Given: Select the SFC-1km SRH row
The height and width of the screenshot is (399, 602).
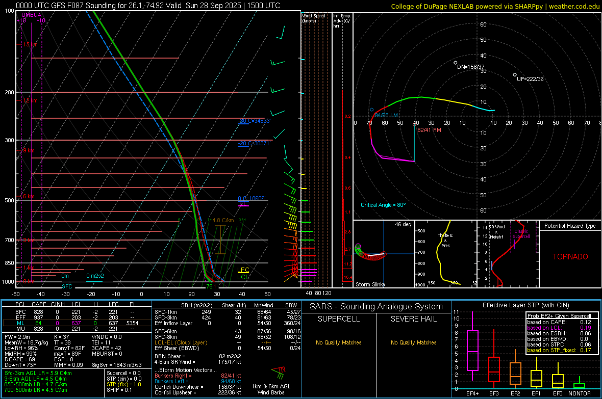Looking at the screenshot, I should (x=228, y=312).
